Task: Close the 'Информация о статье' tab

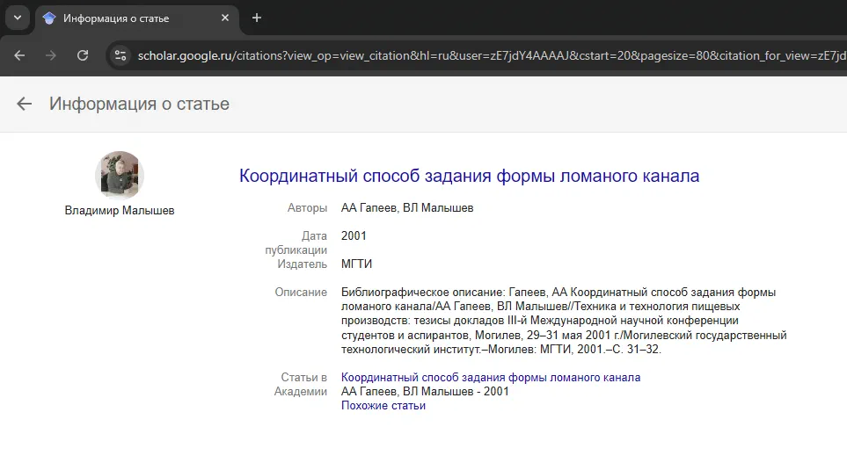Action: [225, 18]
